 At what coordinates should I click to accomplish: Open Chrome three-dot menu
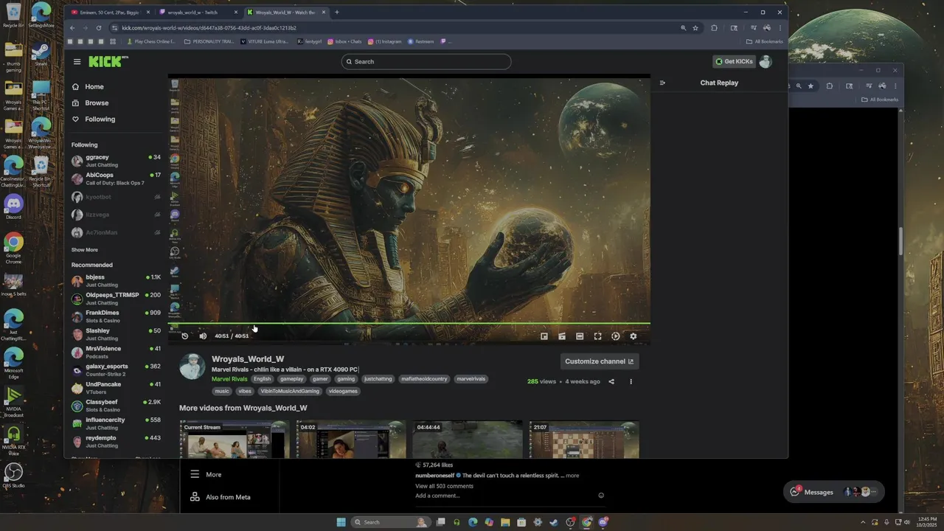coord(780,28)
